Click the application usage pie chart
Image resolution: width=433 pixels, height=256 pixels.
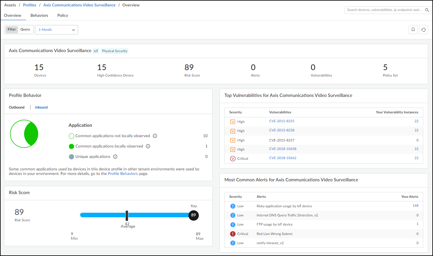click(x=24, y=133)
